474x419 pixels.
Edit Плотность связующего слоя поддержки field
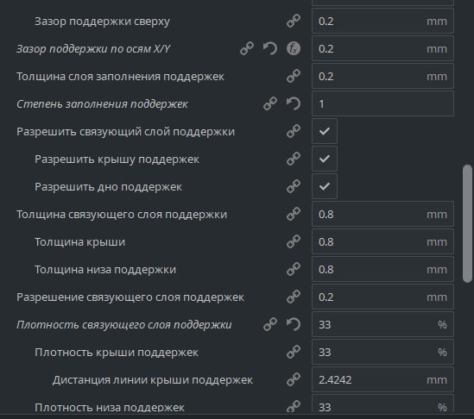[x=382, y=324]
